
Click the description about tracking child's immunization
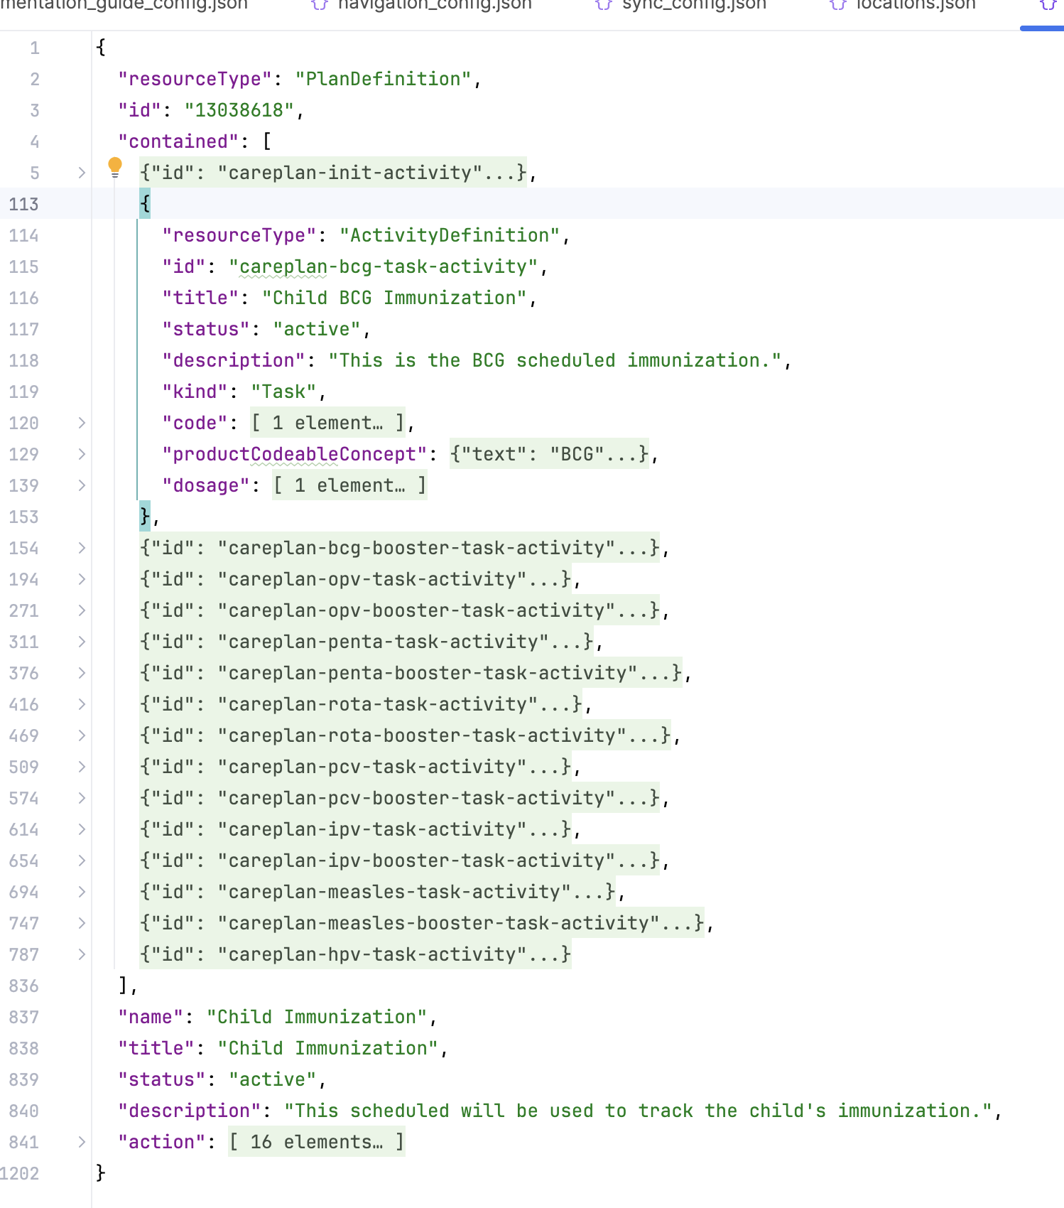[638, 1111]
